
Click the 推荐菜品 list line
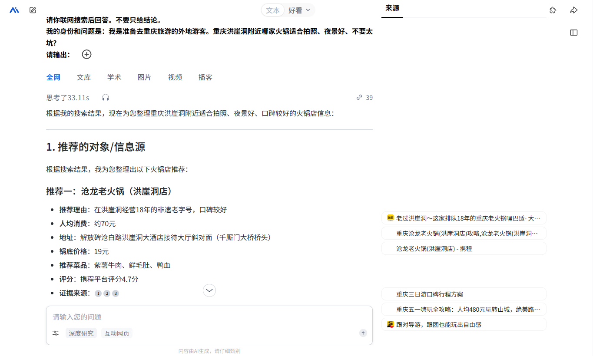(115, 265)
